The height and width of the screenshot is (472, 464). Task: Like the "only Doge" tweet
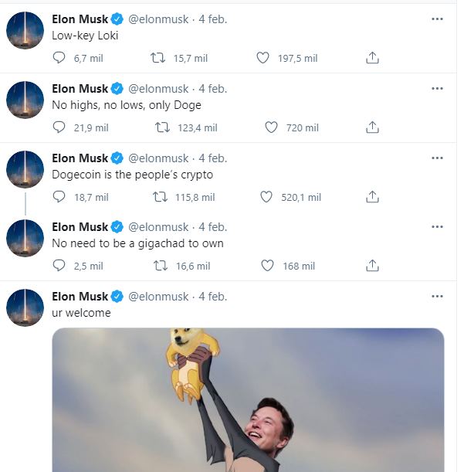click(271, 127)
